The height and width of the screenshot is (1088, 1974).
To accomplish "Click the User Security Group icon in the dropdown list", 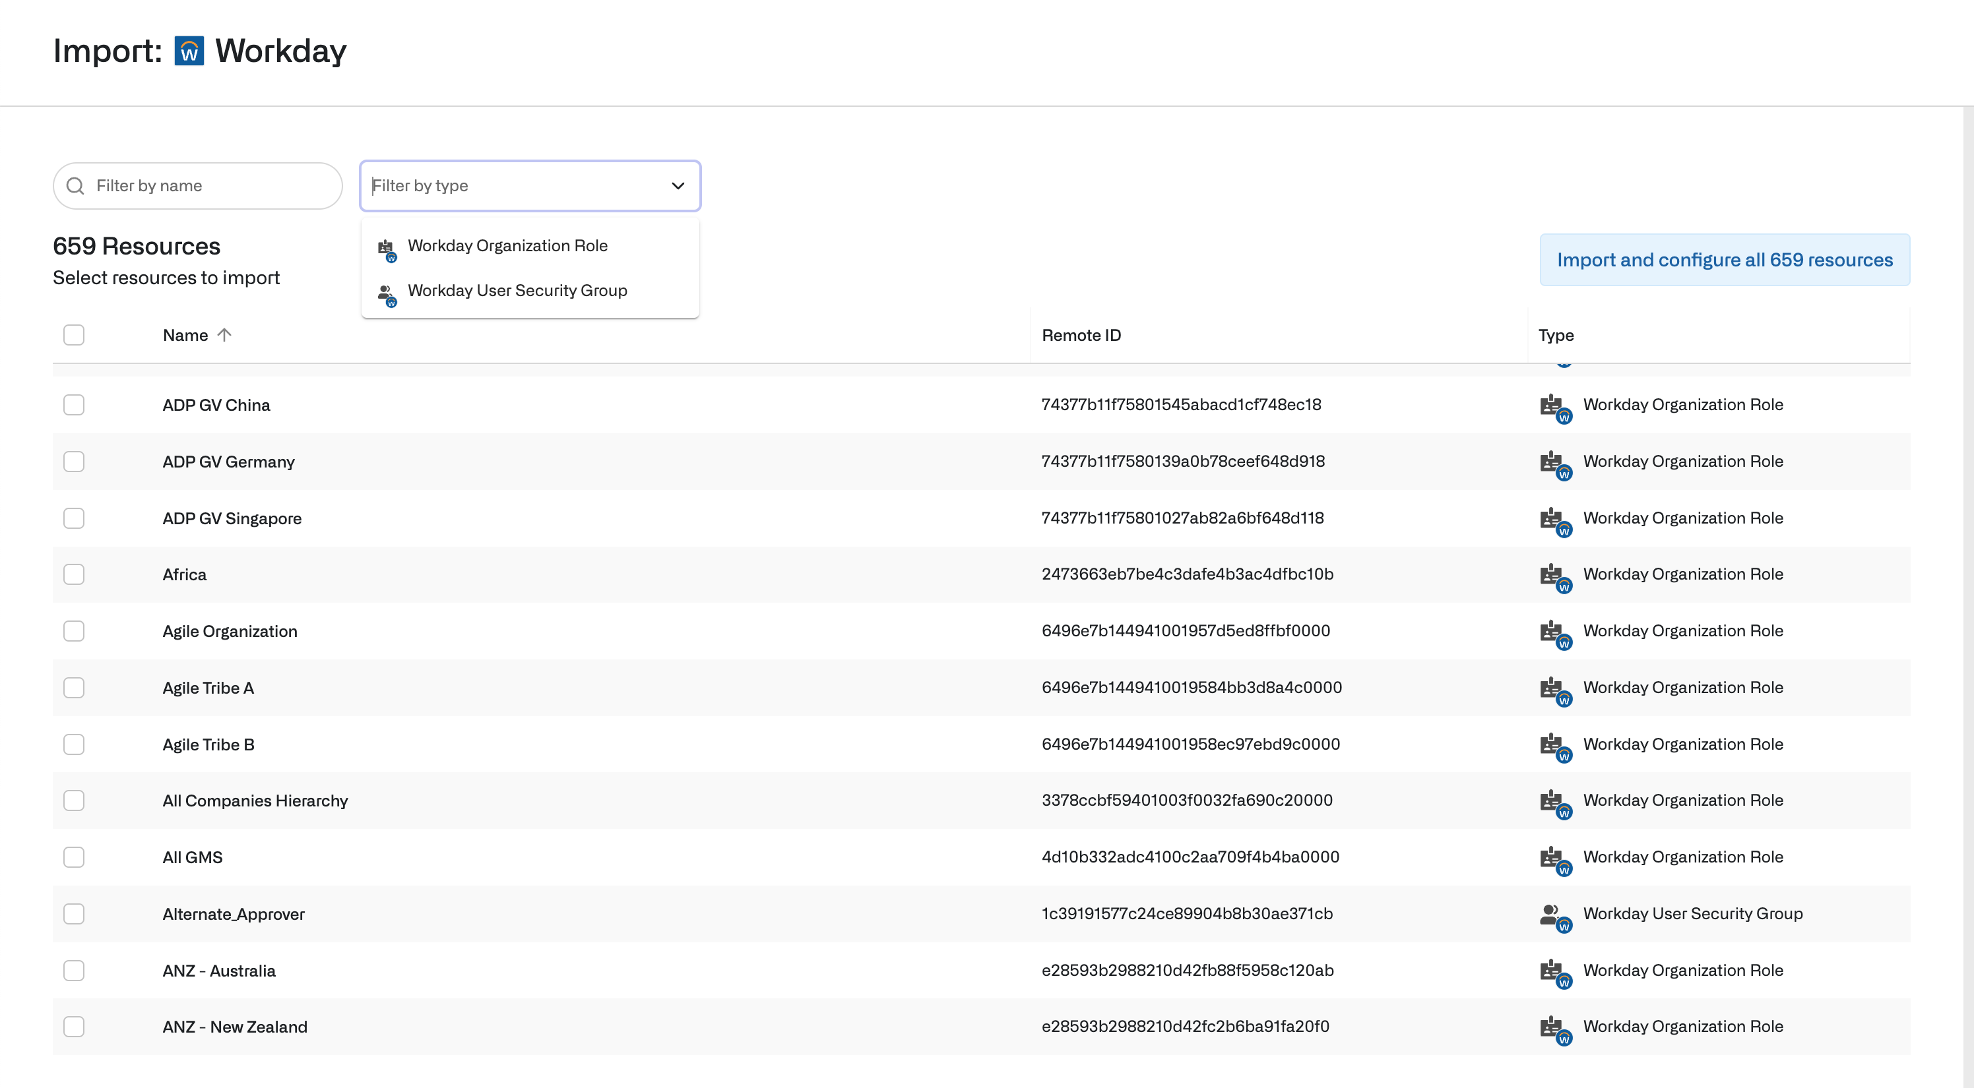I will (386, 293).
